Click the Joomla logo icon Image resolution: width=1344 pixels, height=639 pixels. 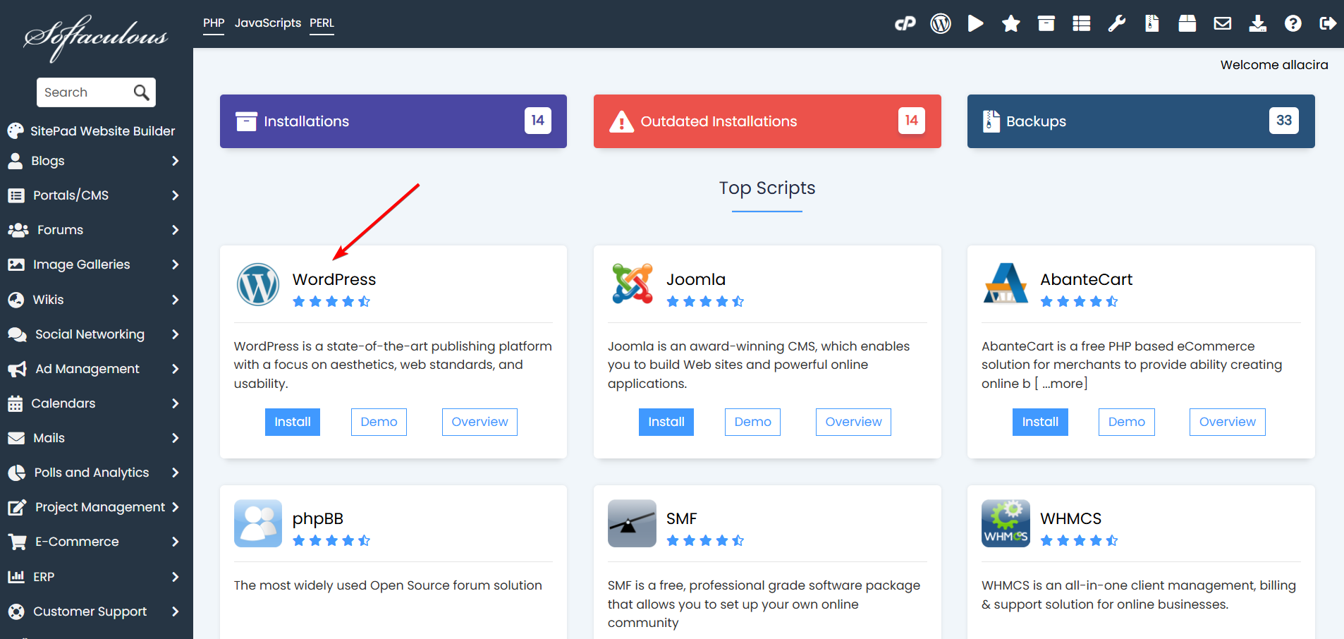coord(633,284)
